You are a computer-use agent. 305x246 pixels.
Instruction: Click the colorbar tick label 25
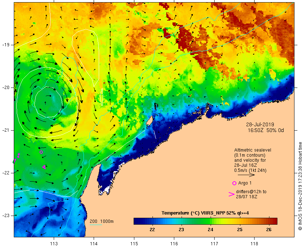coord(240,229)
